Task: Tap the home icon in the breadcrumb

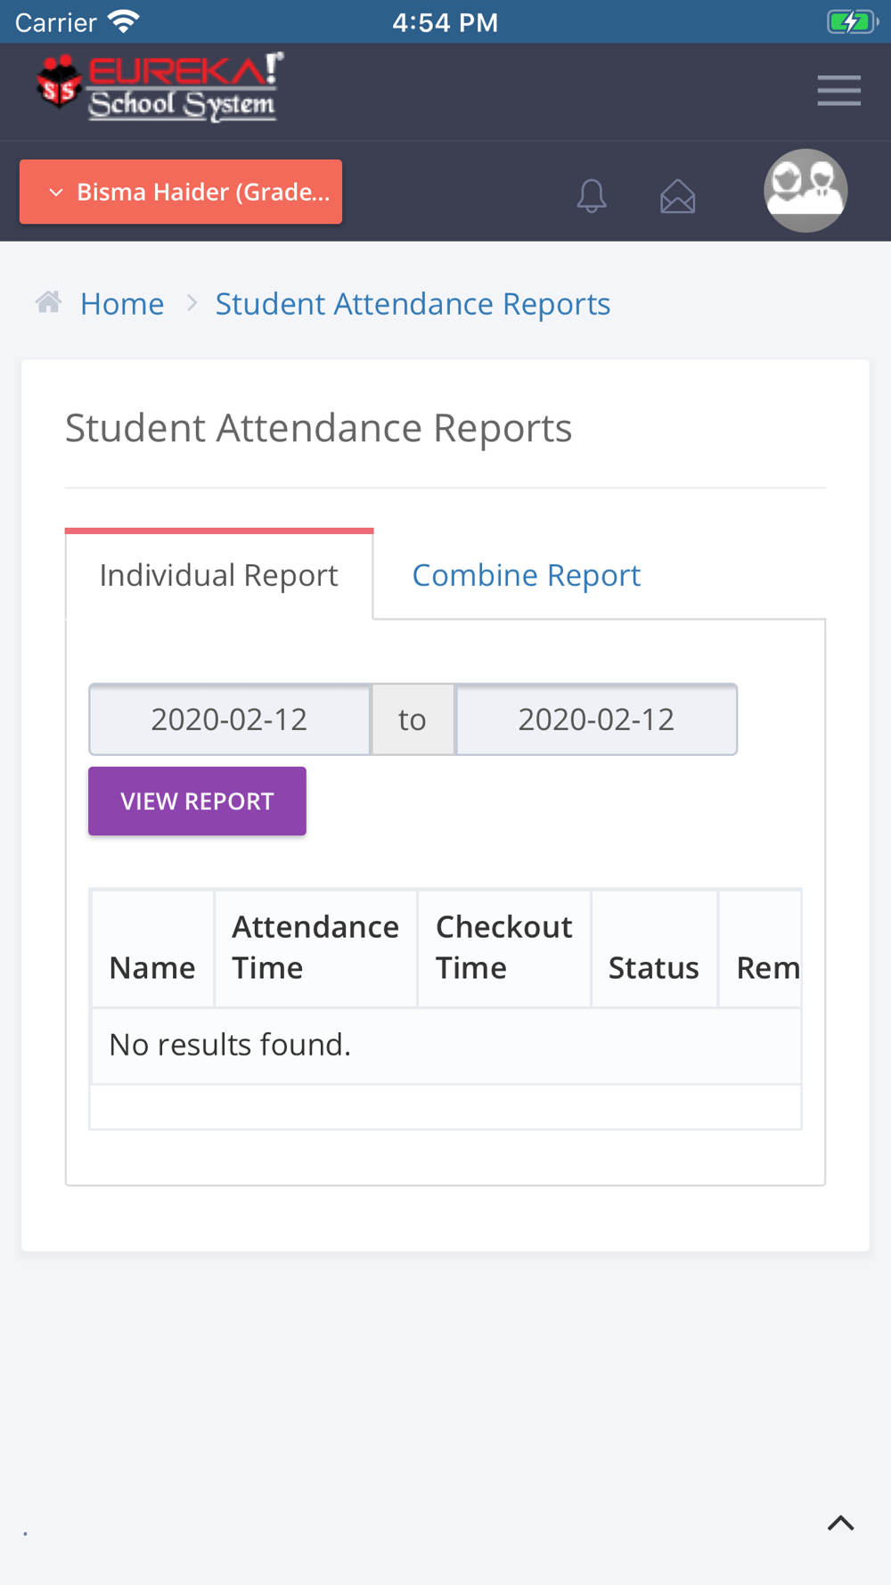Action: click(x=49, y=302)
